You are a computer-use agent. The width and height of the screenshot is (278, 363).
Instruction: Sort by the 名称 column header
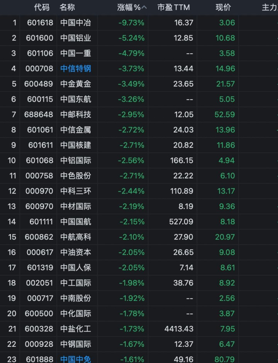coord(68,7)
